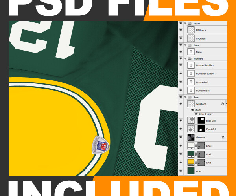Click the NFL shield patch on jersey
Image resolution: width=236 pixels, height=196 pixels.
pyautogui.click(x=101, y=145)
